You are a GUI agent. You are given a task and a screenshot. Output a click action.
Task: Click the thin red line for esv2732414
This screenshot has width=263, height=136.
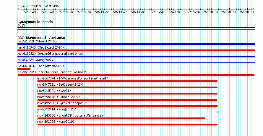coord(127,112)
